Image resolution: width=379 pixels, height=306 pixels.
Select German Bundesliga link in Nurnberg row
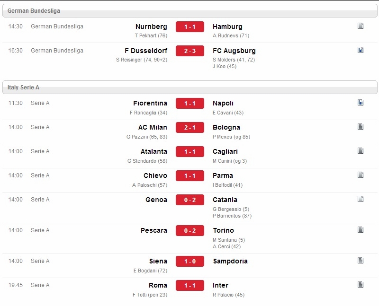[57, 26]
